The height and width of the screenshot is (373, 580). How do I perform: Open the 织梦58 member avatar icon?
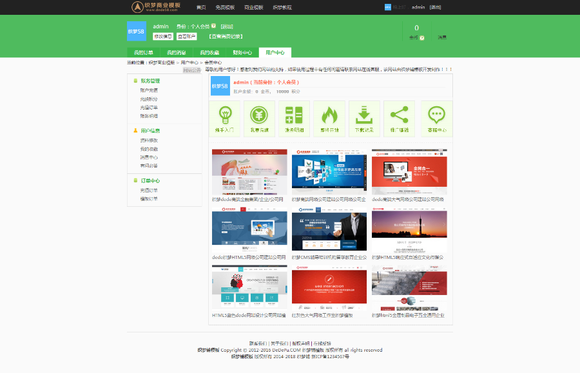tap(137, 30)
